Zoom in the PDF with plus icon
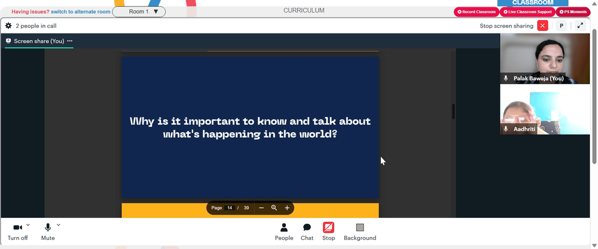Screen dimensions: 598x249 [287, 208]
